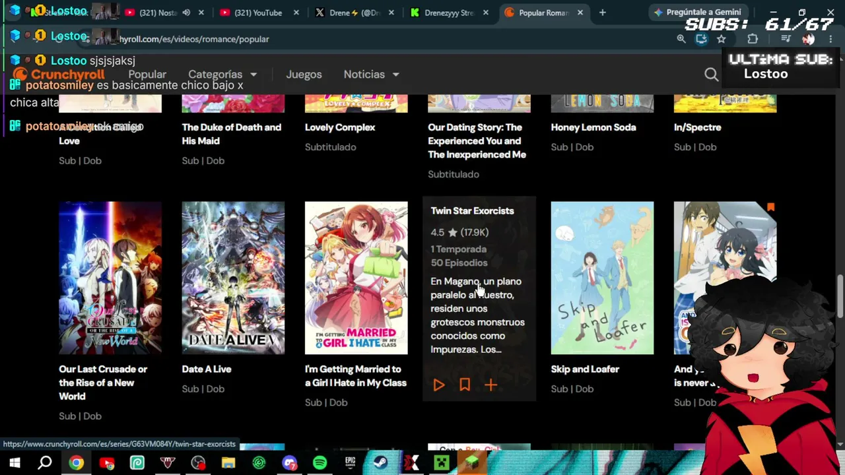Click the page vertical scrollbar thumb
Image resolution: width=845 pixels, height=475 pixels.
coord(840,295)
